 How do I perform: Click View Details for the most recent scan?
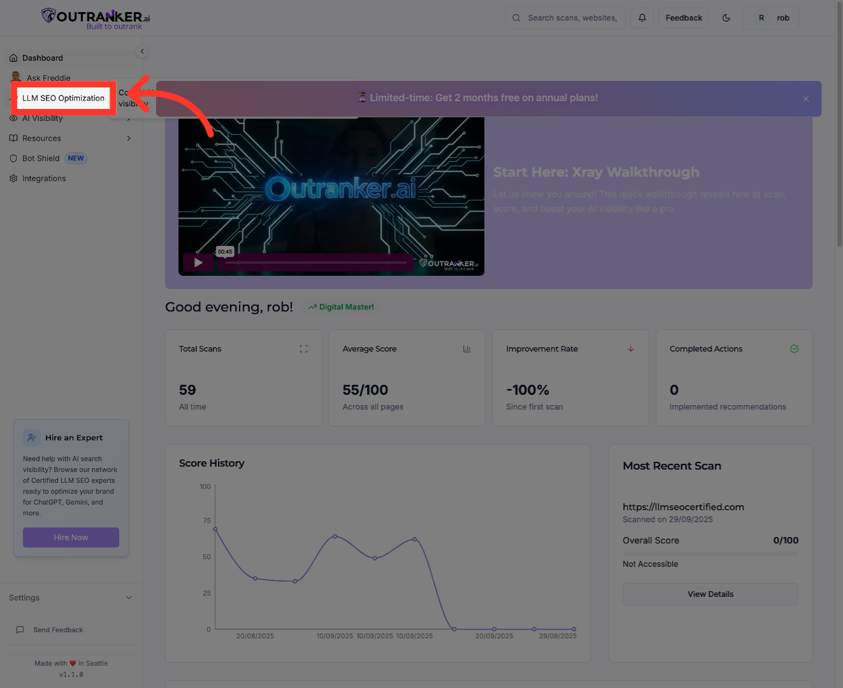click(710, 594)
